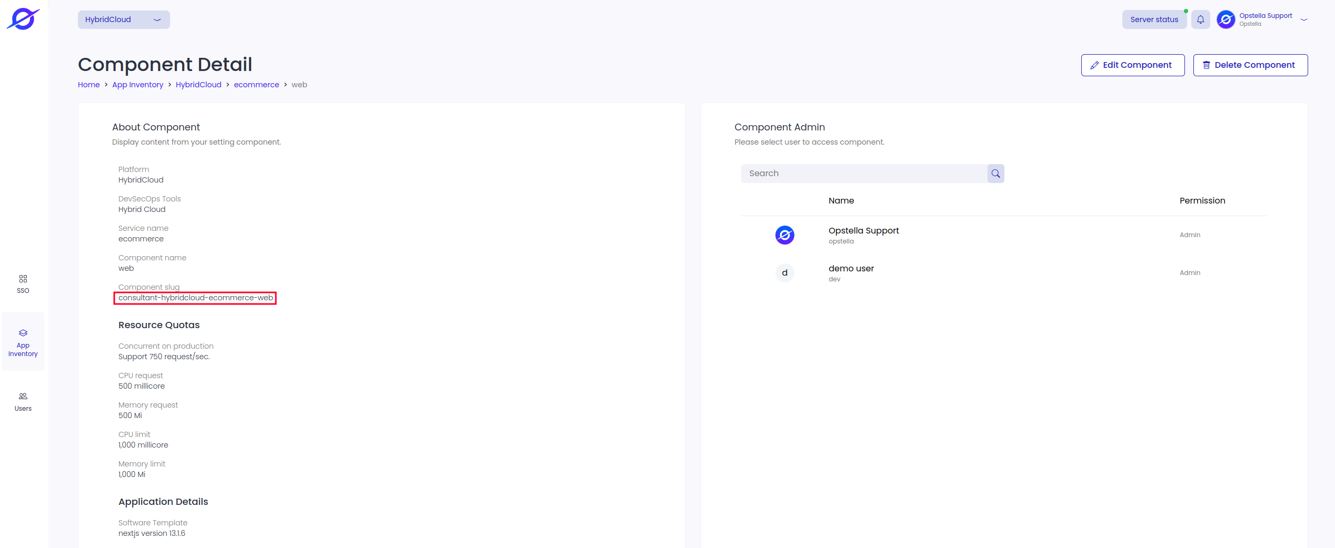The height and width of the screenshot is (548, 1335).
Task: Click the search magnifier button
Action: 995,174
